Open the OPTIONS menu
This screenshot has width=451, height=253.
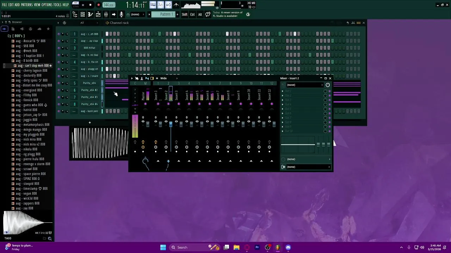(47, 5)
